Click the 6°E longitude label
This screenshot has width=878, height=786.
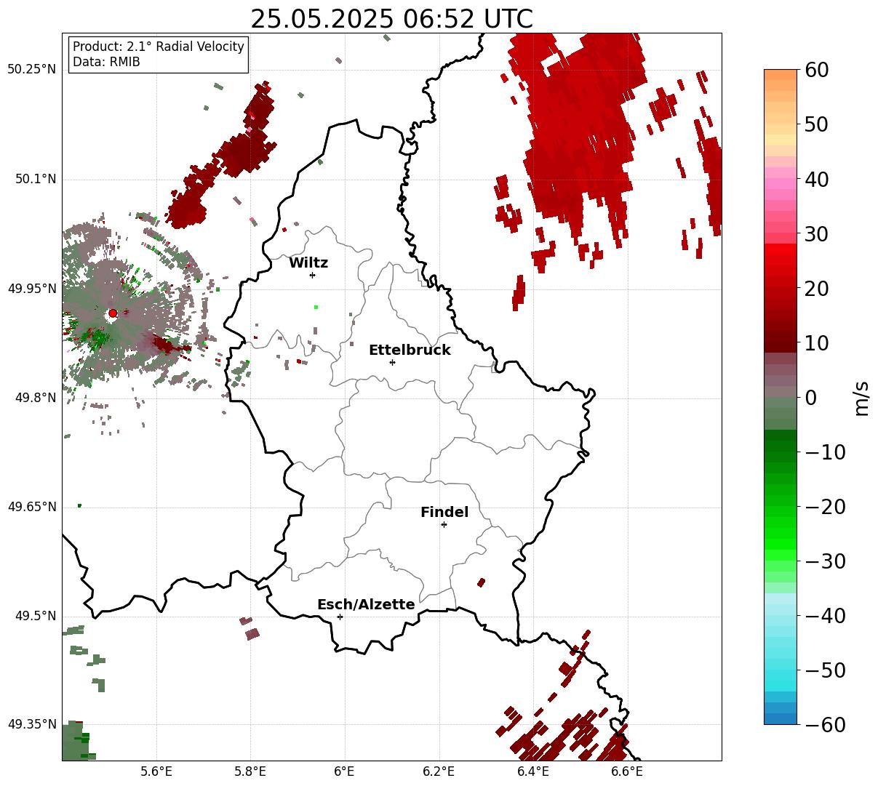(x=345, y=771)
